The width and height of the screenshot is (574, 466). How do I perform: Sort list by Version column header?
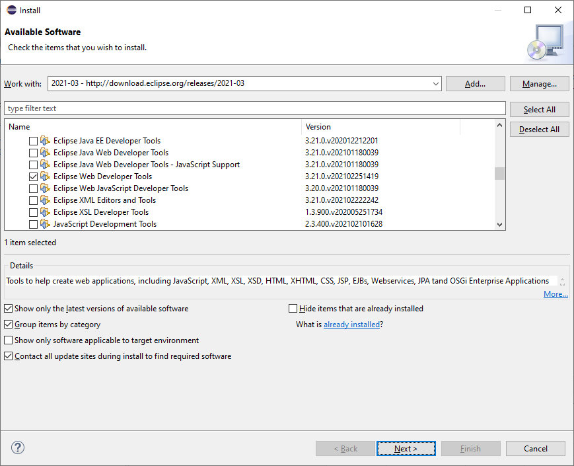click(x=380, y=127)
